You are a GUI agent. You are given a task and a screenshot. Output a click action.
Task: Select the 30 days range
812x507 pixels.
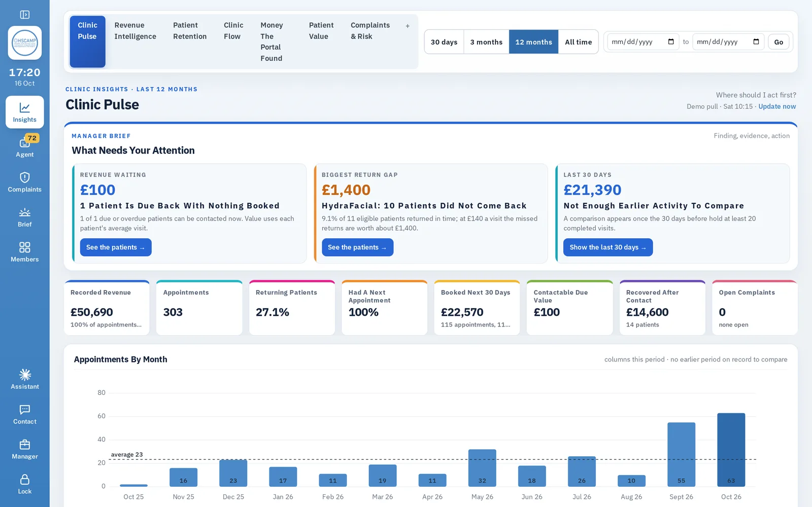point(444,42)
